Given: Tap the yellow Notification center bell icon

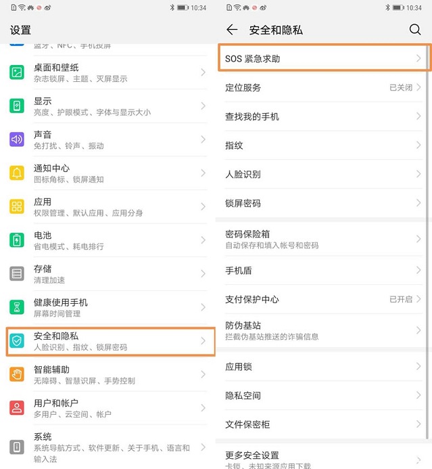Looking at the screenshot, I should click(x=17, y=173).
